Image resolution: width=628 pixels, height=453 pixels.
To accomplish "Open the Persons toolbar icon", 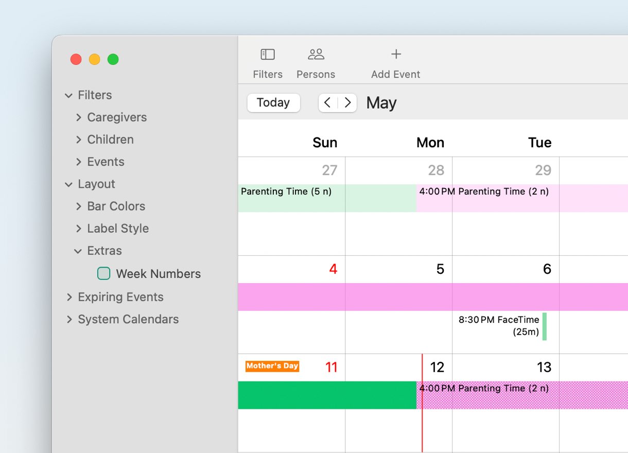I will point(316,54).
